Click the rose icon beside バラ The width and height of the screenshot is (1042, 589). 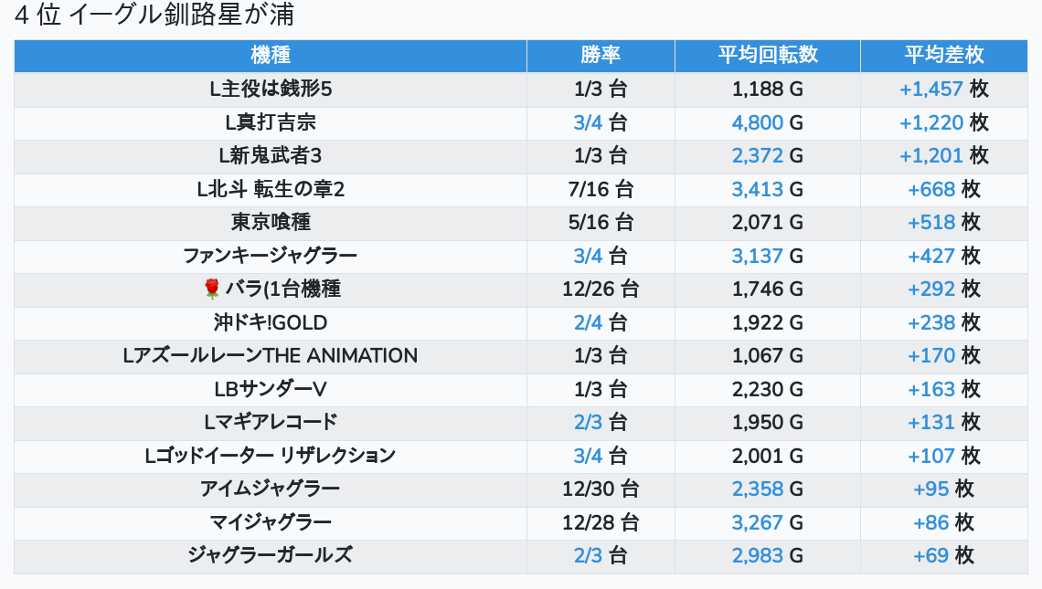click(212, 289)
